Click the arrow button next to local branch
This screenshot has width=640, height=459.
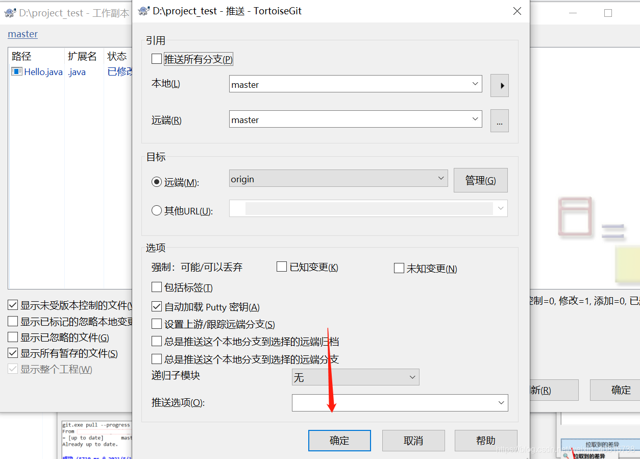click(x=500, y=86)
